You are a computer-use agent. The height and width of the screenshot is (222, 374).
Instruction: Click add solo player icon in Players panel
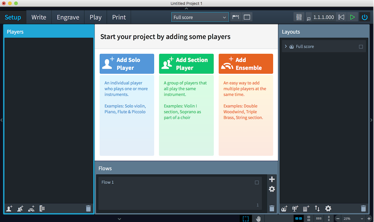[x=9, y=209]
